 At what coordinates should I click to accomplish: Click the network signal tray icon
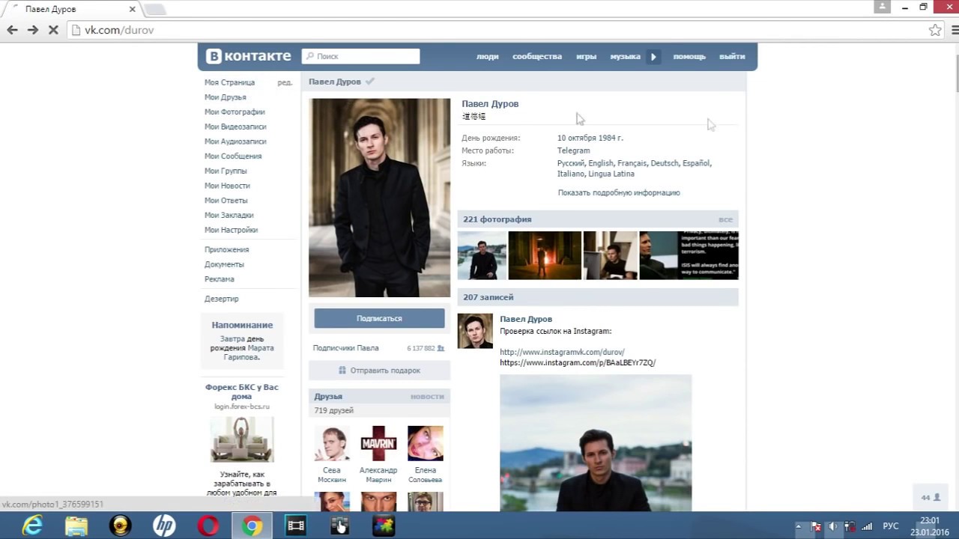867,526
